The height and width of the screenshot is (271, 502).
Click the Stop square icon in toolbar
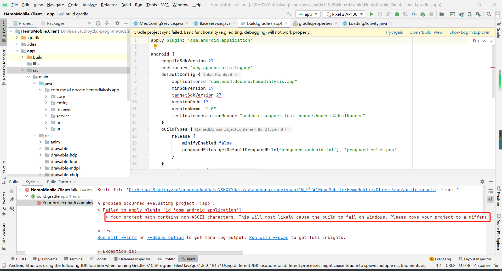click(x=431, y=14)
